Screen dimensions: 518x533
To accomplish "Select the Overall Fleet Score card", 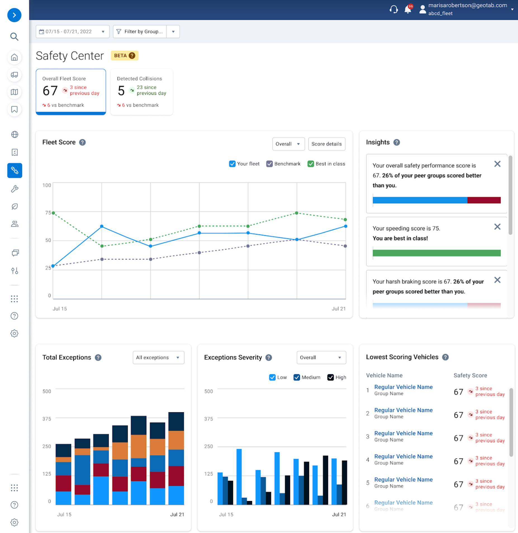I will pyautogui.click(x=71, y=92).
